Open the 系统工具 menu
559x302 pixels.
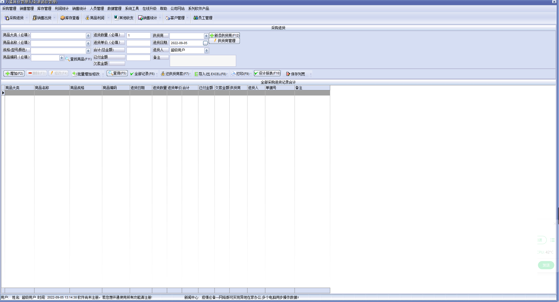click(132, 9)
